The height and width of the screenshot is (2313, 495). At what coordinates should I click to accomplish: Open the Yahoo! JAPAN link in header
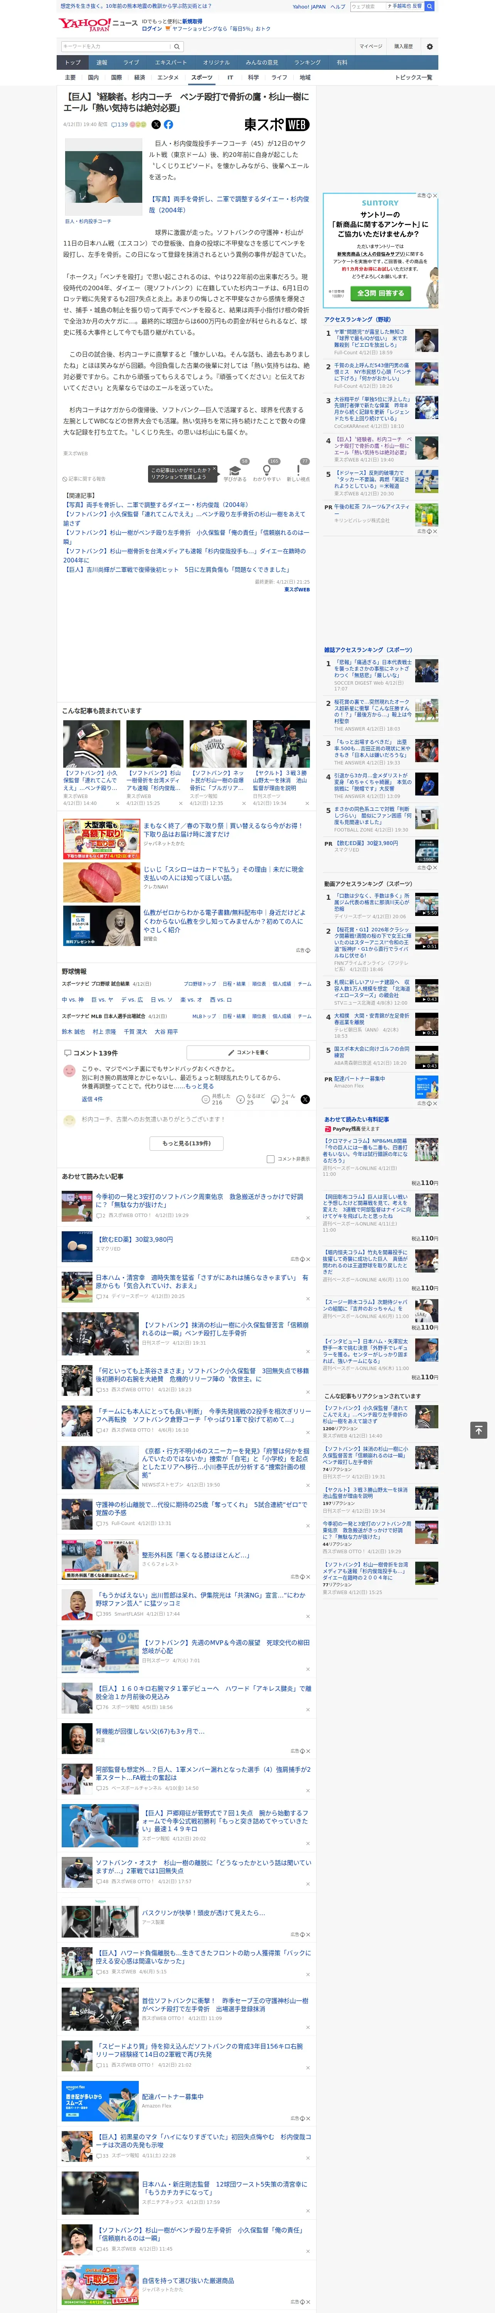pyautogui.click(x=309, y=6)
